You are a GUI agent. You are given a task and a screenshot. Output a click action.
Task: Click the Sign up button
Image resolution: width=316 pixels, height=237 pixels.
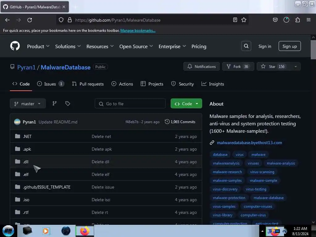[x=289, y=46]
